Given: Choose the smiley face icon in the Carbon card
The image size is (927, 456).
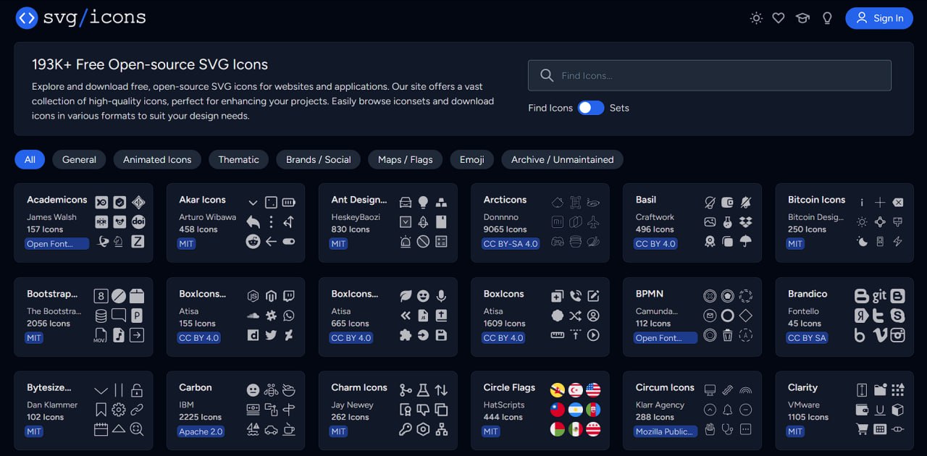Looking at the screenshot, I should (x=253, y=390).
